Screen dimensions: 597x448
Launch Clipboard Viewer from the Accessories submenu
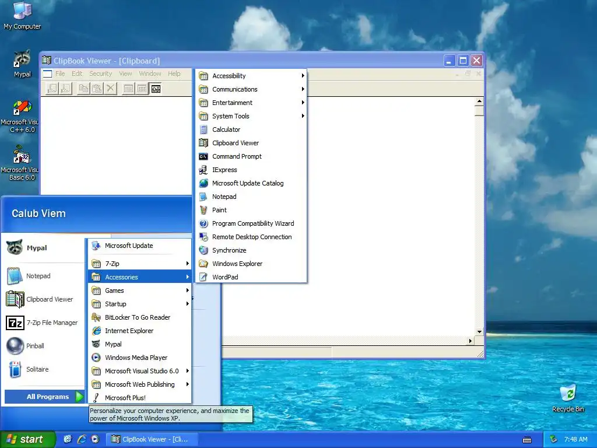click(x=251, y=143)
